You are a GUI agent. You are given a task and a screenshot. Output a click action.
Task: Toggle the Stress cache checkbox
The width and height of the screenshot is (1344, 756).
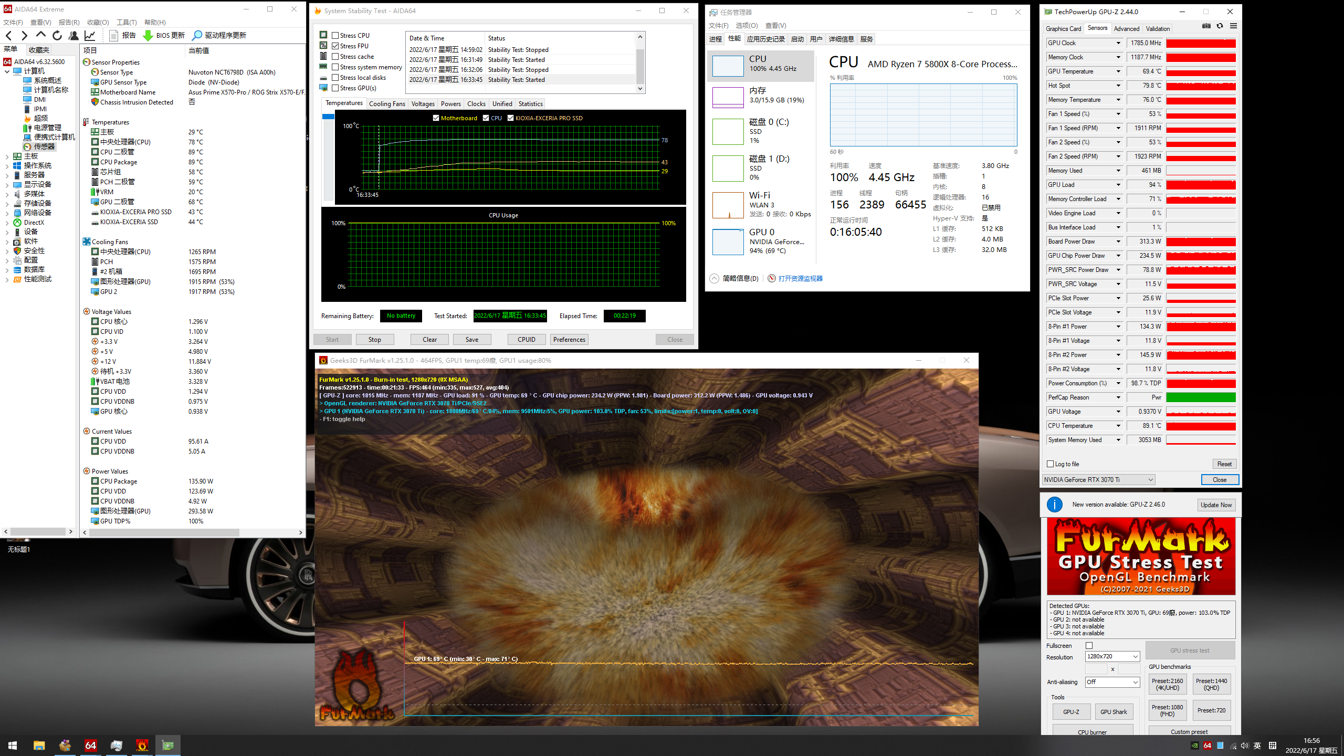(335, 56)
